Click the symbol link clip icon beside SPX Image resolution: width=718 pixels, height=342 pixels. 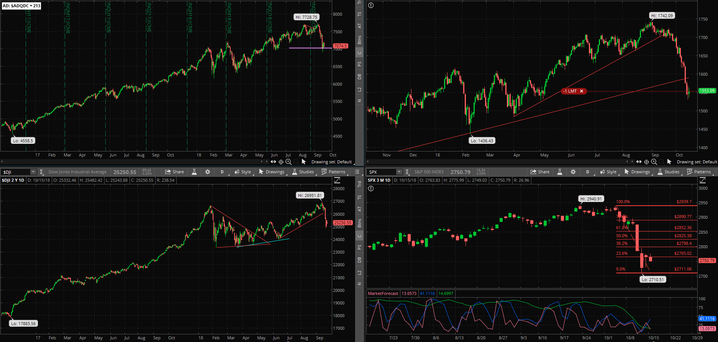pyautogui.click(x=407, y=172)
